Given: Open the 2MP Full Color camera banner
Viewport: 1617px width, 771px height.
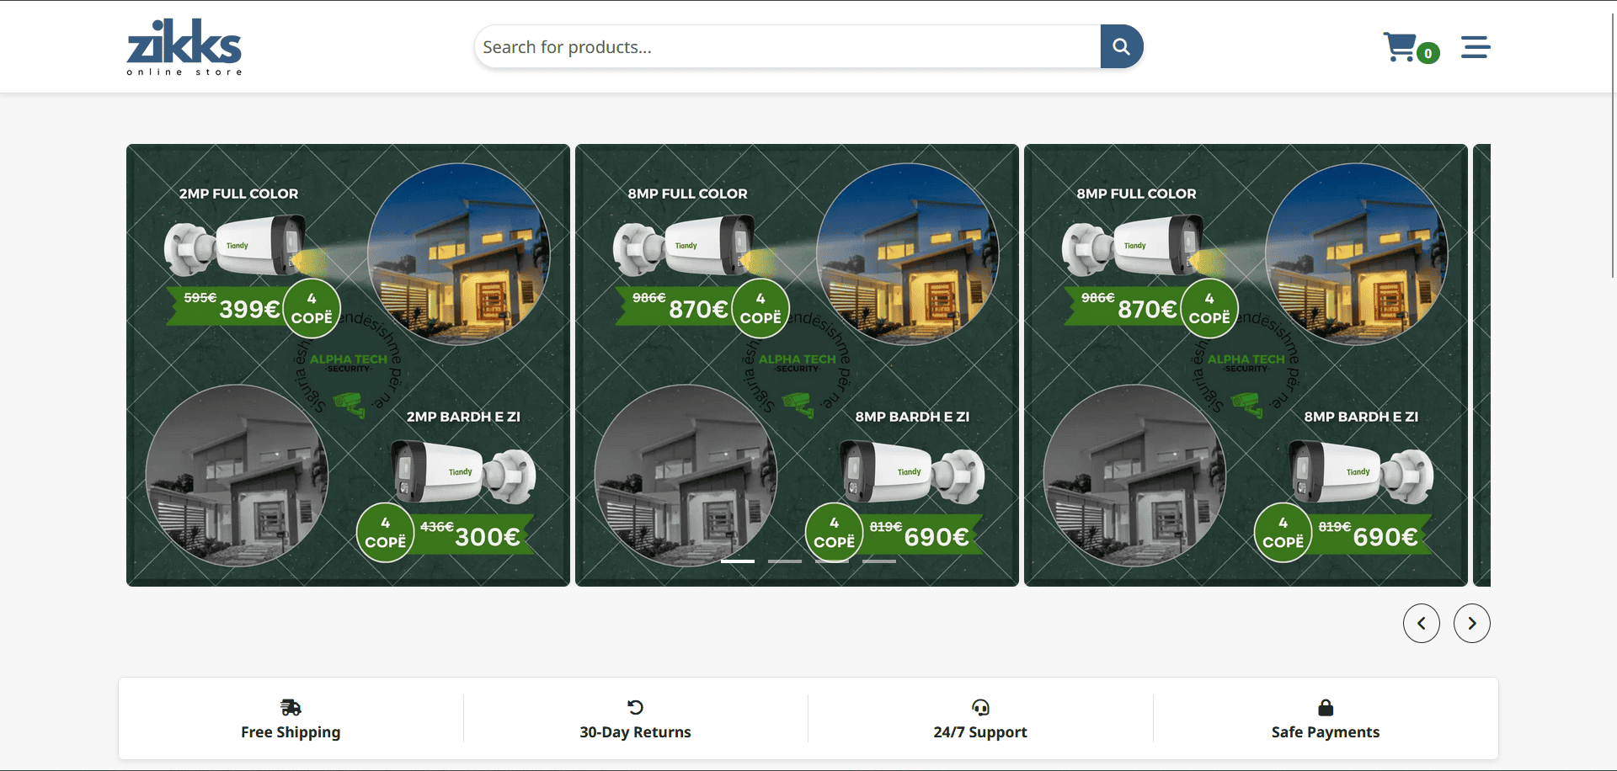Looking at the screenshot, I should point(348,365).
